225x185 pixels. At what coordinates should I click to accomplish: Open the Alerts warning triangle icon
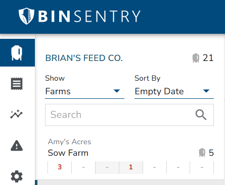point(17,146)
